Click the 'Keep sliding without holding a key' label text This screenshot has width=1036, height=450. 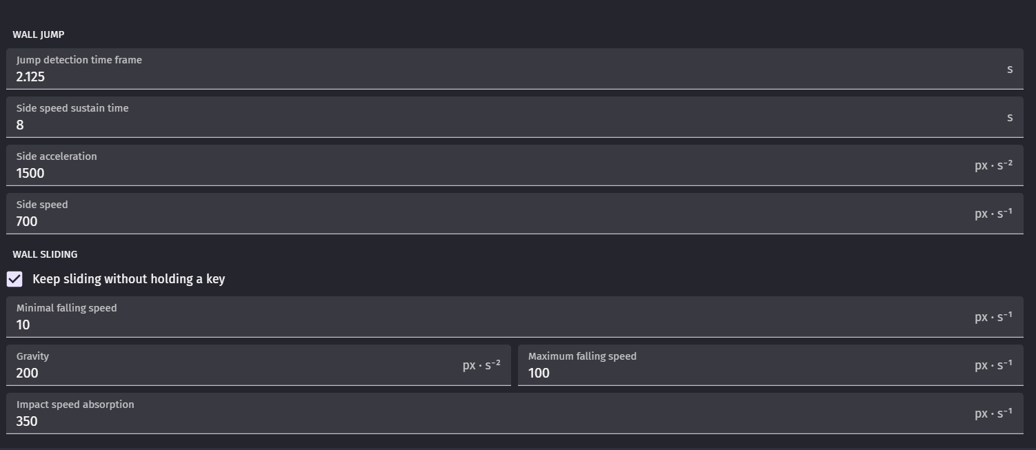pyautogui.click(x=128, y=279)
